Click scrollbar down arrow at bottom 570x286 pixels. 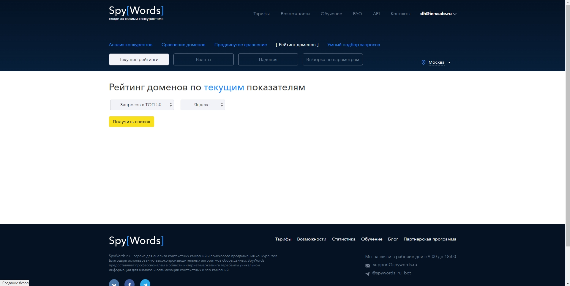pos(568,283)
